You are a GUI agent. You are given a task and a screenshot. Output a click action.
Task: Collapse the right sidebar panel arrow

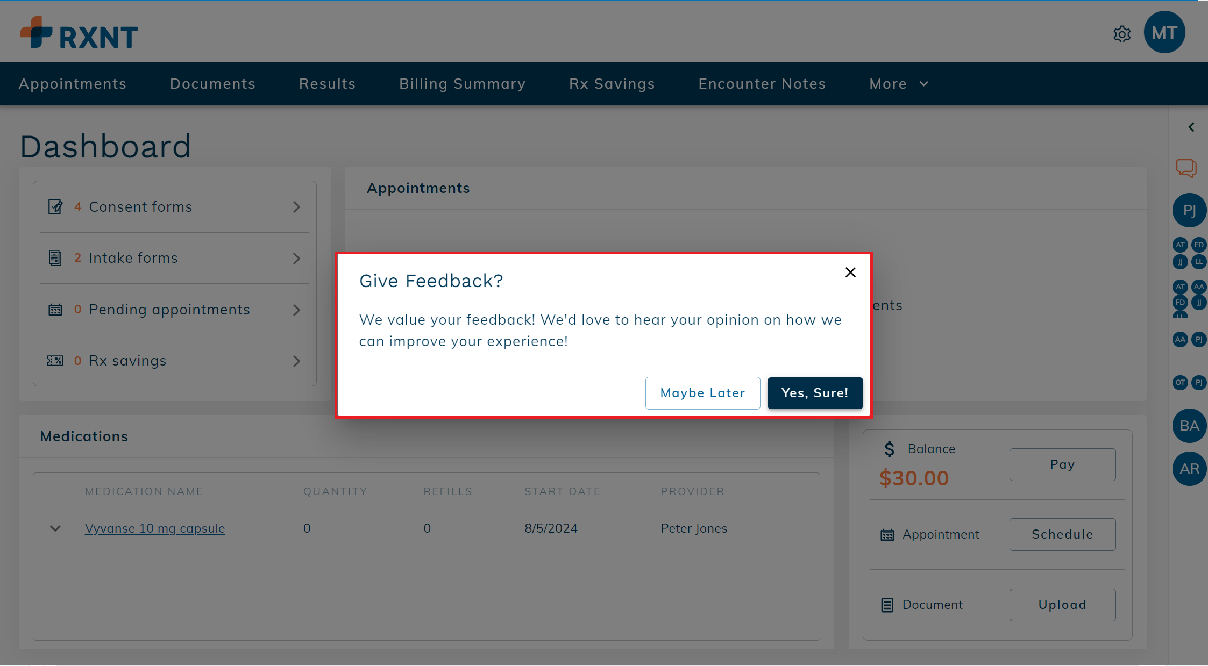click(1191, 127)
